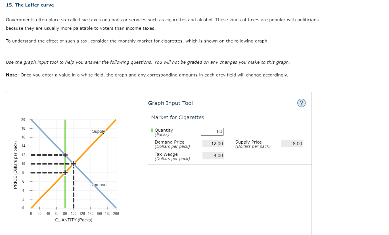Click the lower black dashed plus marker

click(x=65, y=172)
